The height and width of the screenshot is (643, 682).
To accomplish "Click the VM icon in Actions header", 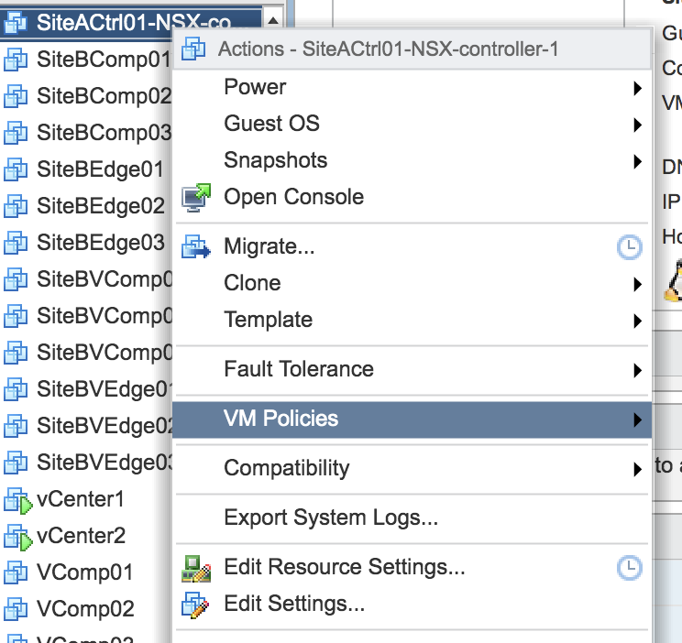I will point(193,49).
